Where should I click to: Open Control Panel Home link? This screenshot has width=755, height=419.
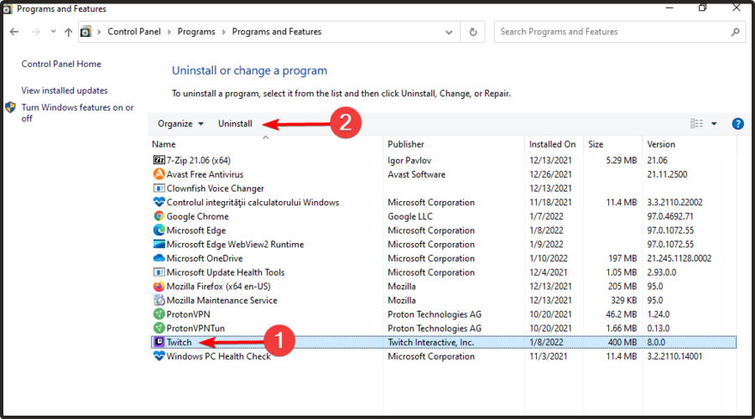[61, 64]
